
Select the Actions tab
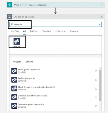click(x=29, y=62)
